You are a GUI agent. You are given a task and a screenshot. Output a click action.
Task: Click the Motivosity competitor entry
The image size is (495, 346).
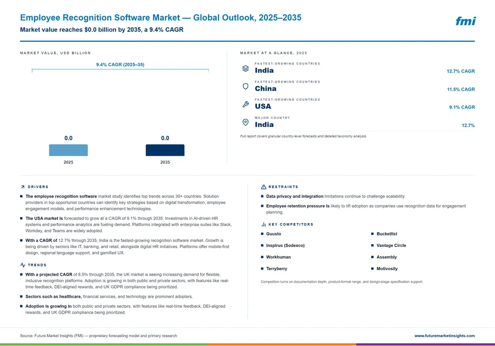coord(387,268)
